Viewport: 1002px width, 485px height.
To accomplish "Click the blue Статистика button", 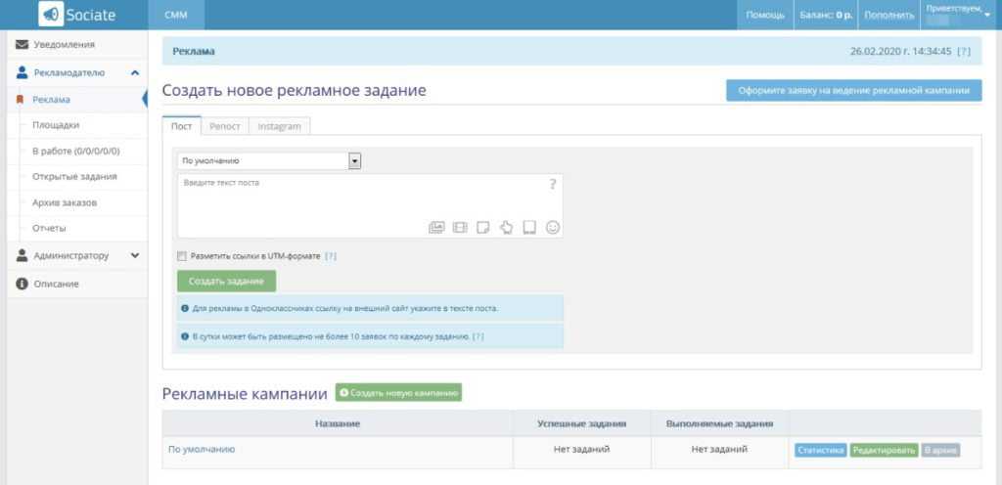I will click(819, 450).
